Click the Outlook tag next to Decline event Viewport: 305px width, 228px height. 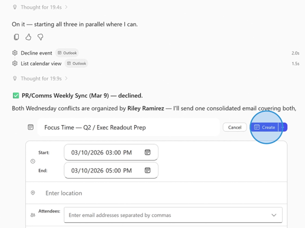click(x=67, y=53)
